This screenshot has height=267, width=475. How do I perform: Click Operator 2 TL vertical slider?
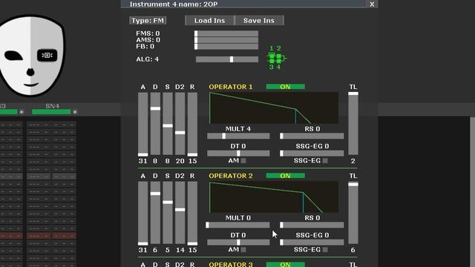point(353,213)
